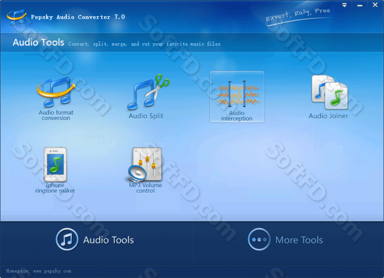384x278 pixels.
Task: Click the "Pepsky Audio Converter 7.0" title text
Action: pos(78,17)
